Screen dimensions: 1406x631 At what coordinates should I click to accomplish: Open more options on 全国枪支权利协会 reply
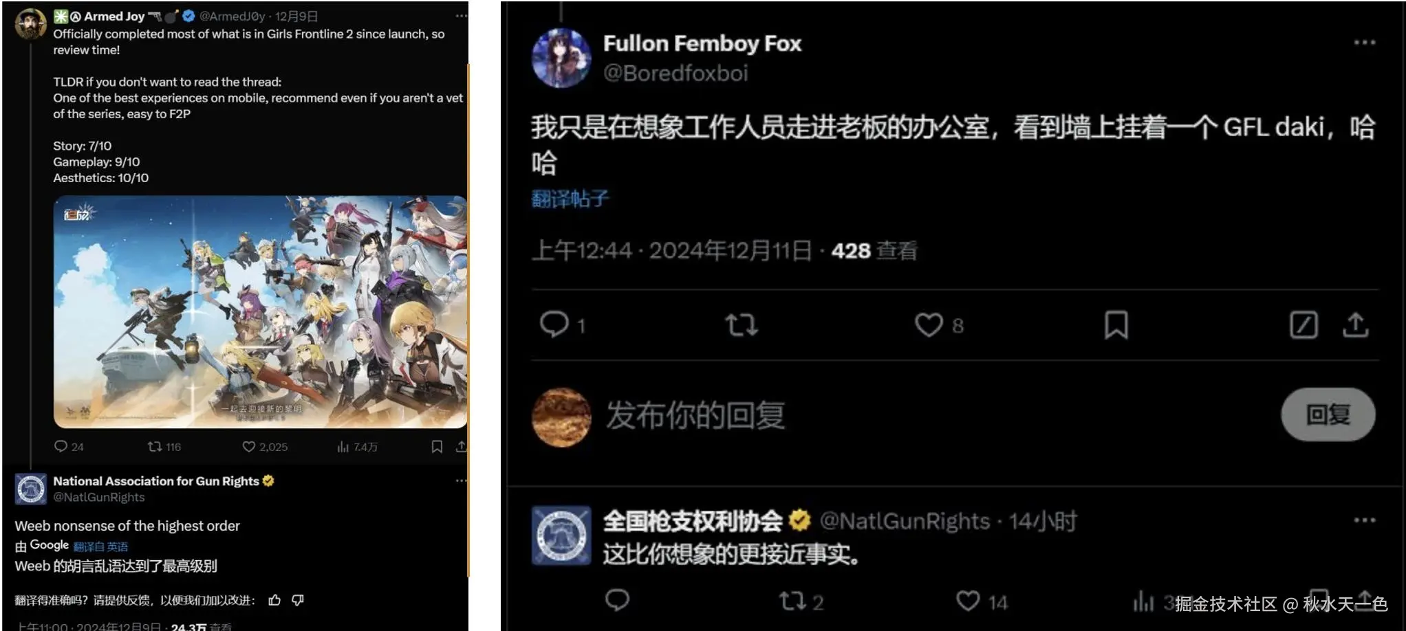point(1364,520)
